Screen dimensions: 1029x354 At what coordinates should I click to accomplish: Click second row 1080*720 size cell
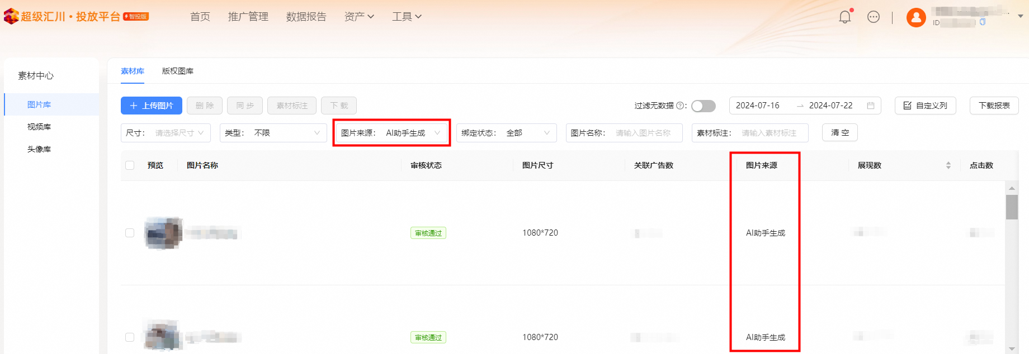pos(540,337)
